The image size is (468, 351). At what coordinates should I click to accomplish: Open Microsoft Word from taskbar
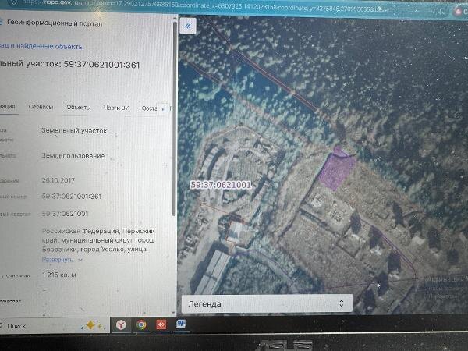point(181,324)
